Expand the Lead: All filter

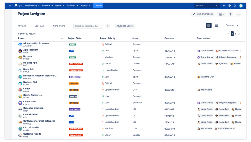click(x=41, y=26)
